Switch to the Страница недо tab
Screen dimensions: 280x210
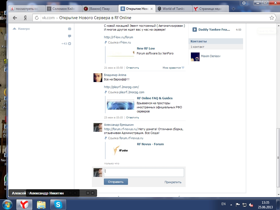[x=210, y=8]
